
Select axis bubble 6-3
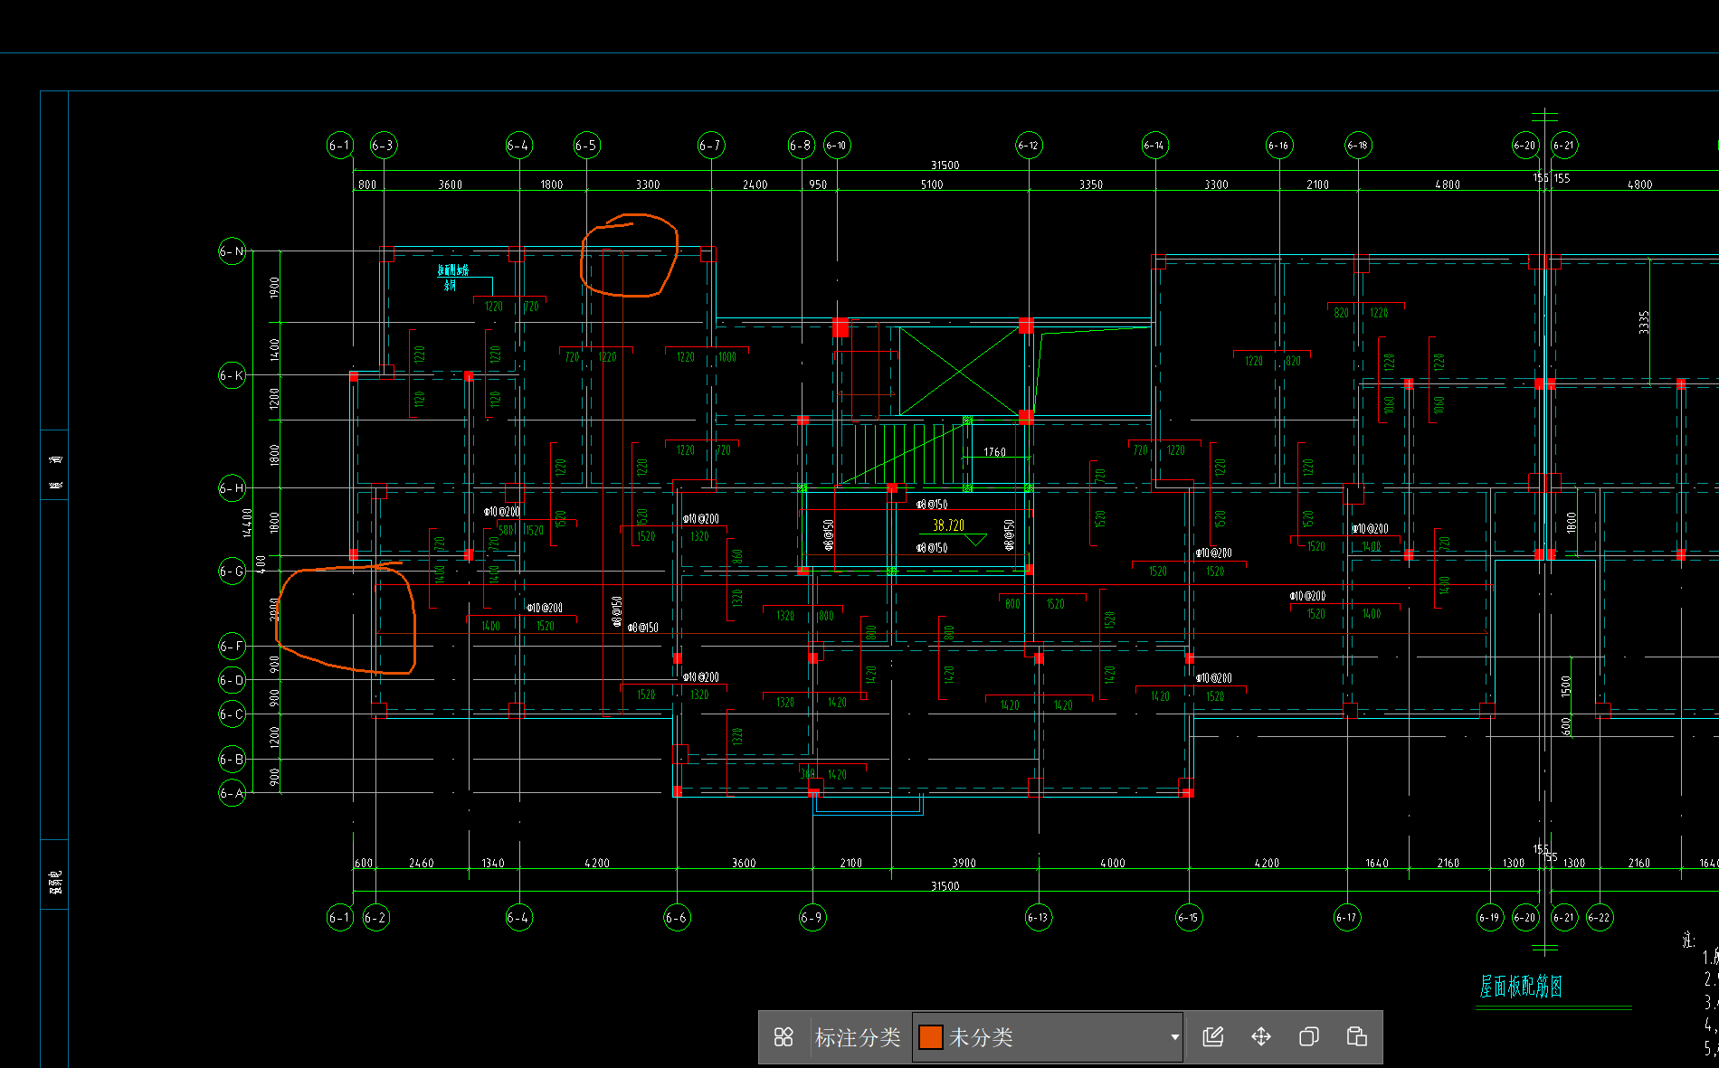point(384,146)
